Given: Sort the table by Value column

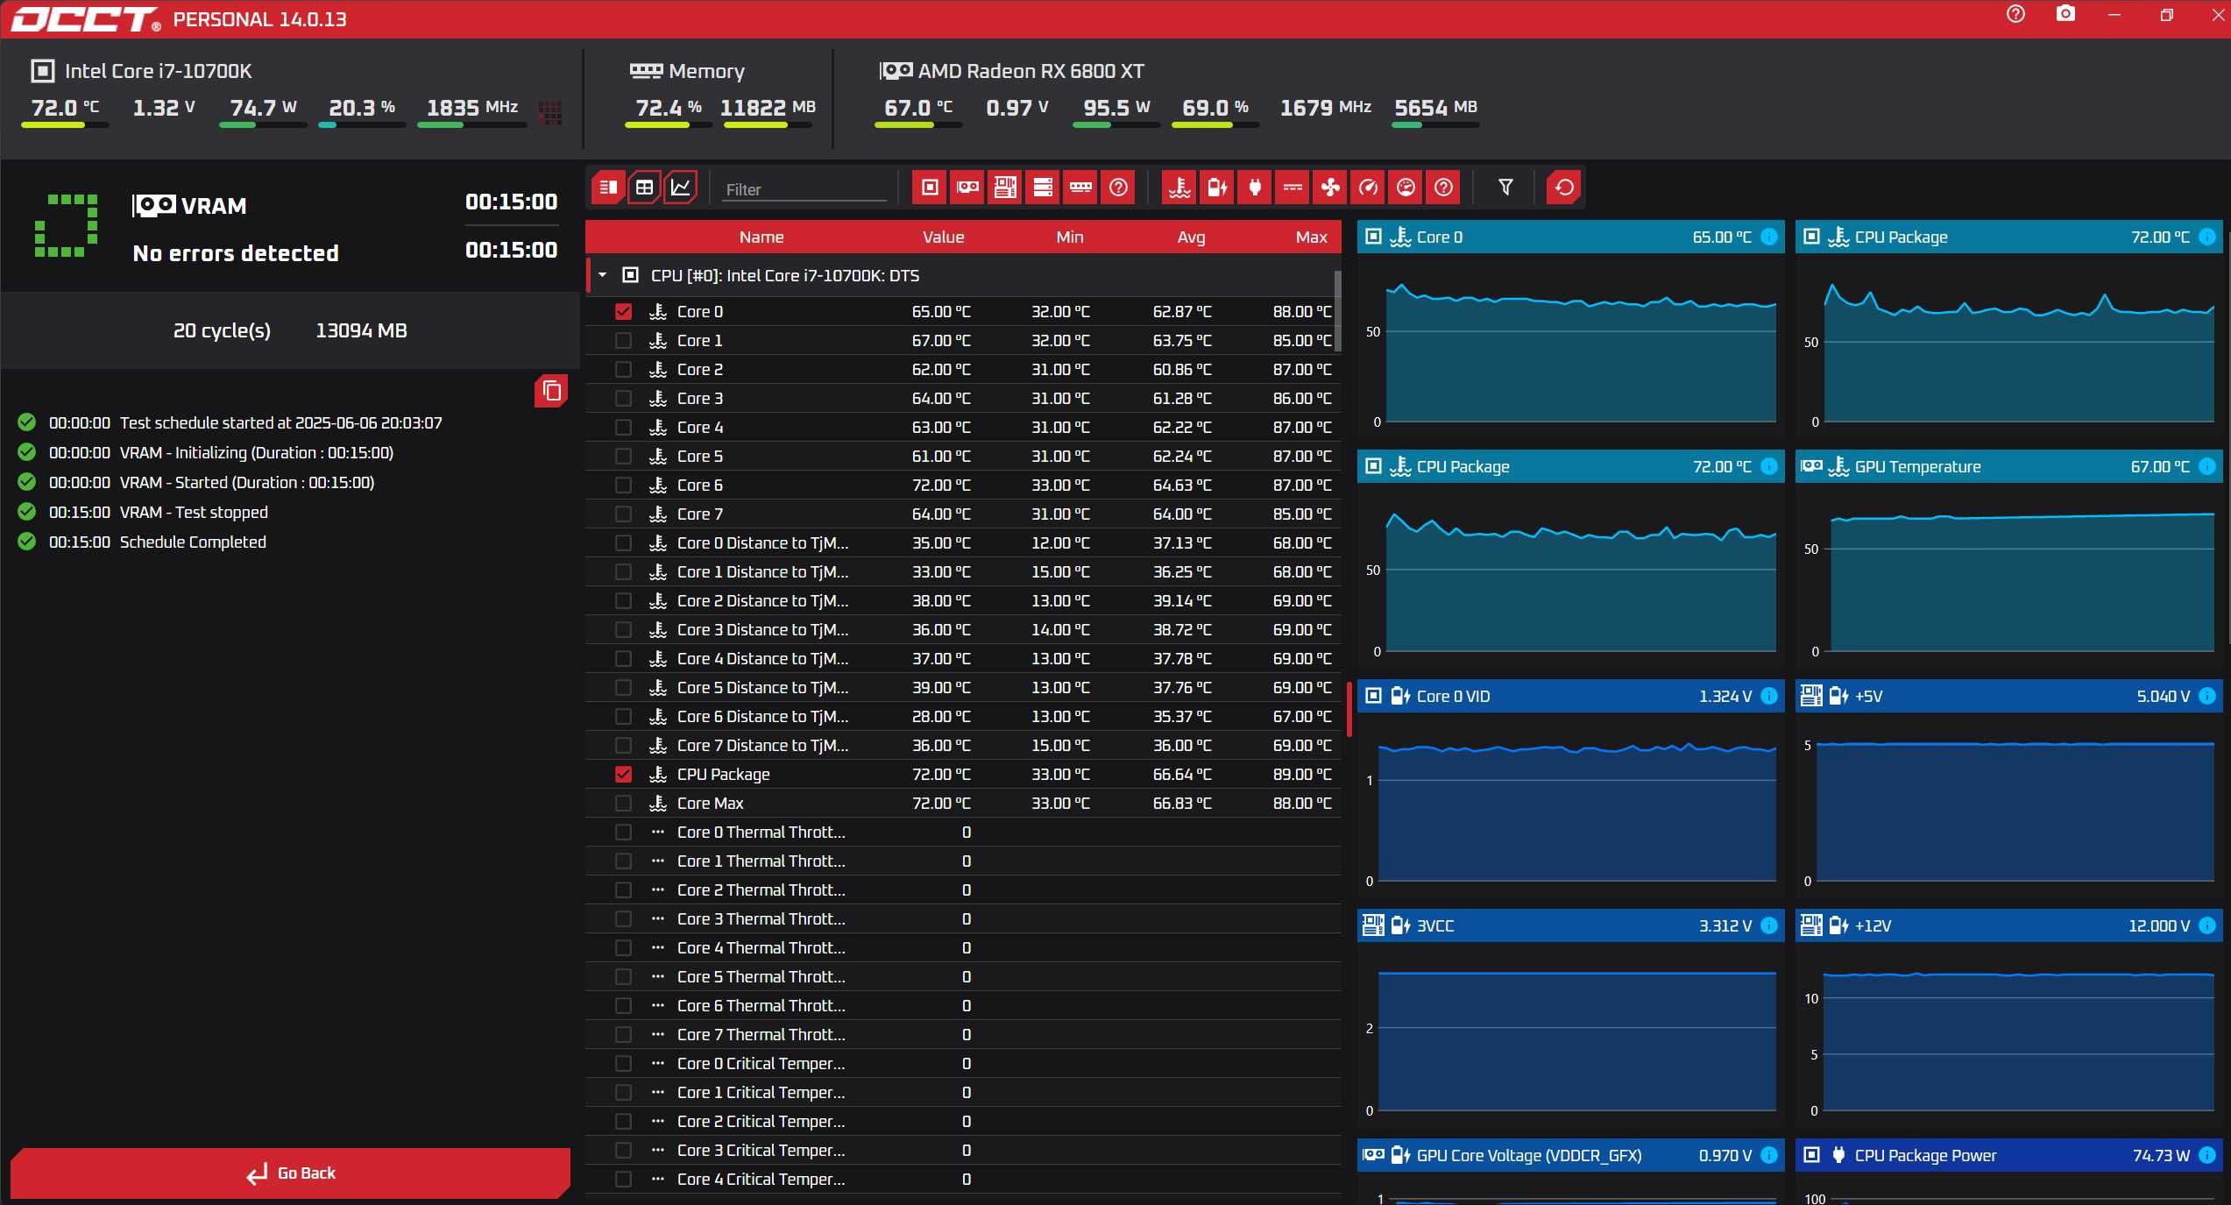Looking at the screenshot, I should coord(943,237).
